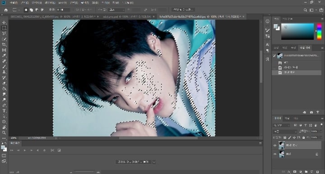Select the Lasso tool

tap(4, 33)
